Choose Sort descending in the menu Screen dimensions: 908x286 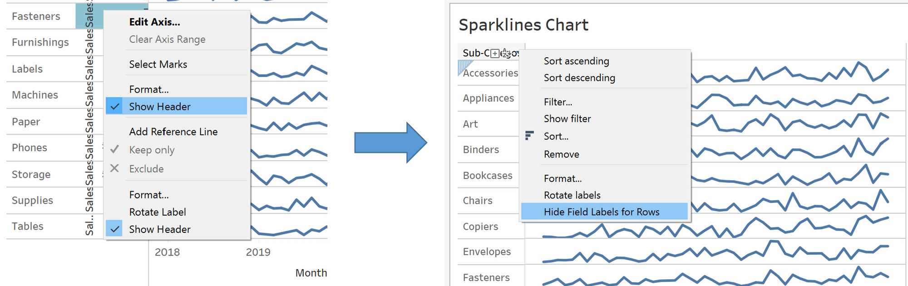(x=579, y=78)
